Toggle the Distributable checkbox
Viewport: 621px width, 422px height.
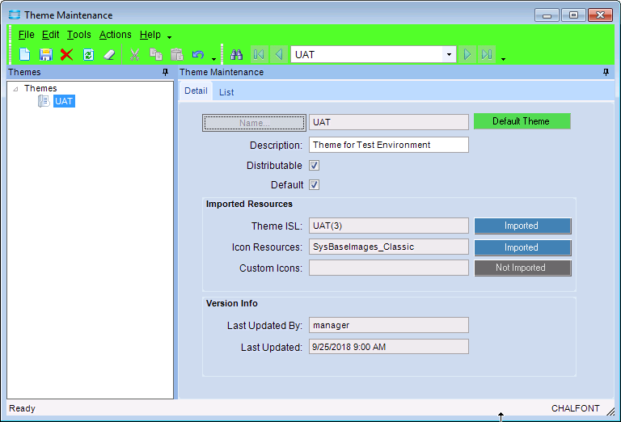coord(314,165)
